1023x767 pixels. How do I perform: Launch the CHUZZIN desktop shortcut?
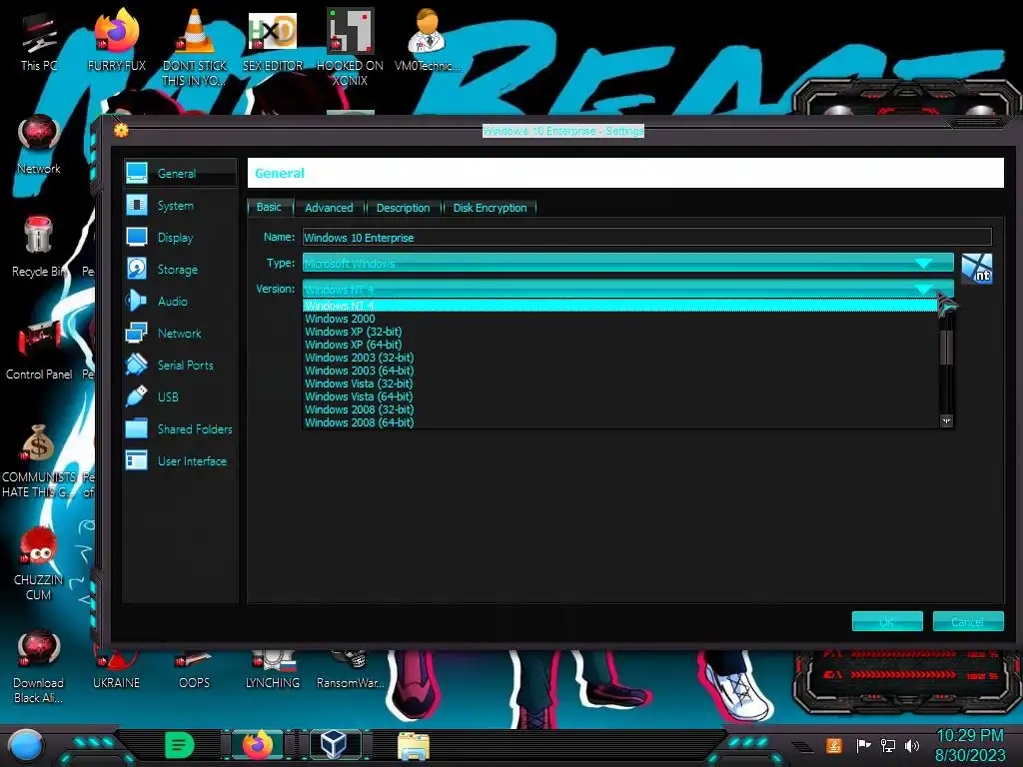(x=39, y=563)
